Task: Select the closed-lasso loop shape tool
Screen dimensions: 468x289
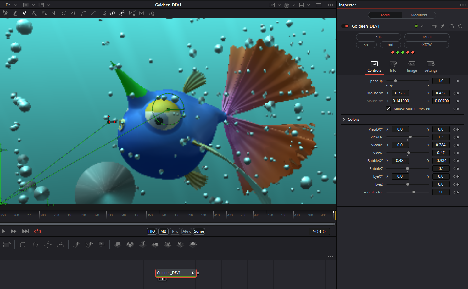Action: pyautogui.click(x=64, y=13)
